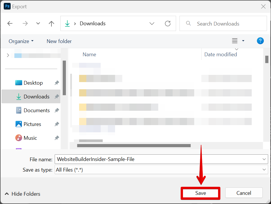This screenshot has width=271, height=204.
Task: Collapse folders with Hide Folders
Action: click(22, 194)
